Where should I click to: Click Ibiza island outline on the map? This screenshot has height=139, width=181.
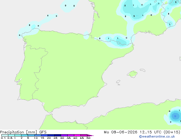coord(118,82)
